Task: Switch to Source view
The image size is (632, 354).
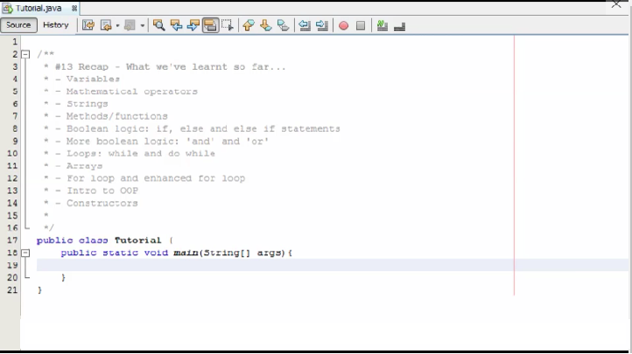Action: click(x=18, y=25)
